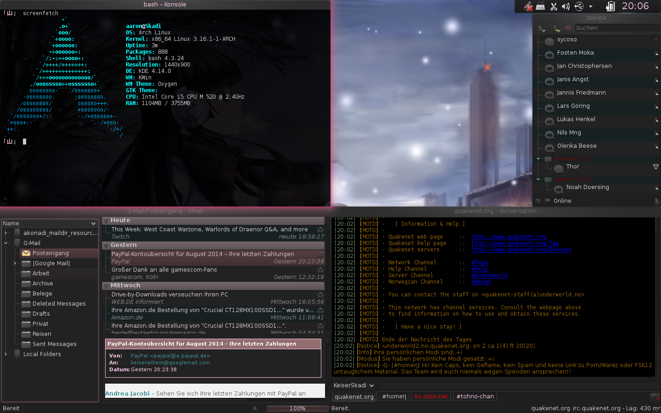The width and height of the screenshot is (661, 413).
Task: Collapse the Gestern message group
Action: 106,246
